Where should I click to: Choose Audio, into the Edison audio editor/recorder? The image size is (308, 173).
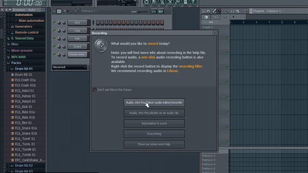tap(154, 102)
